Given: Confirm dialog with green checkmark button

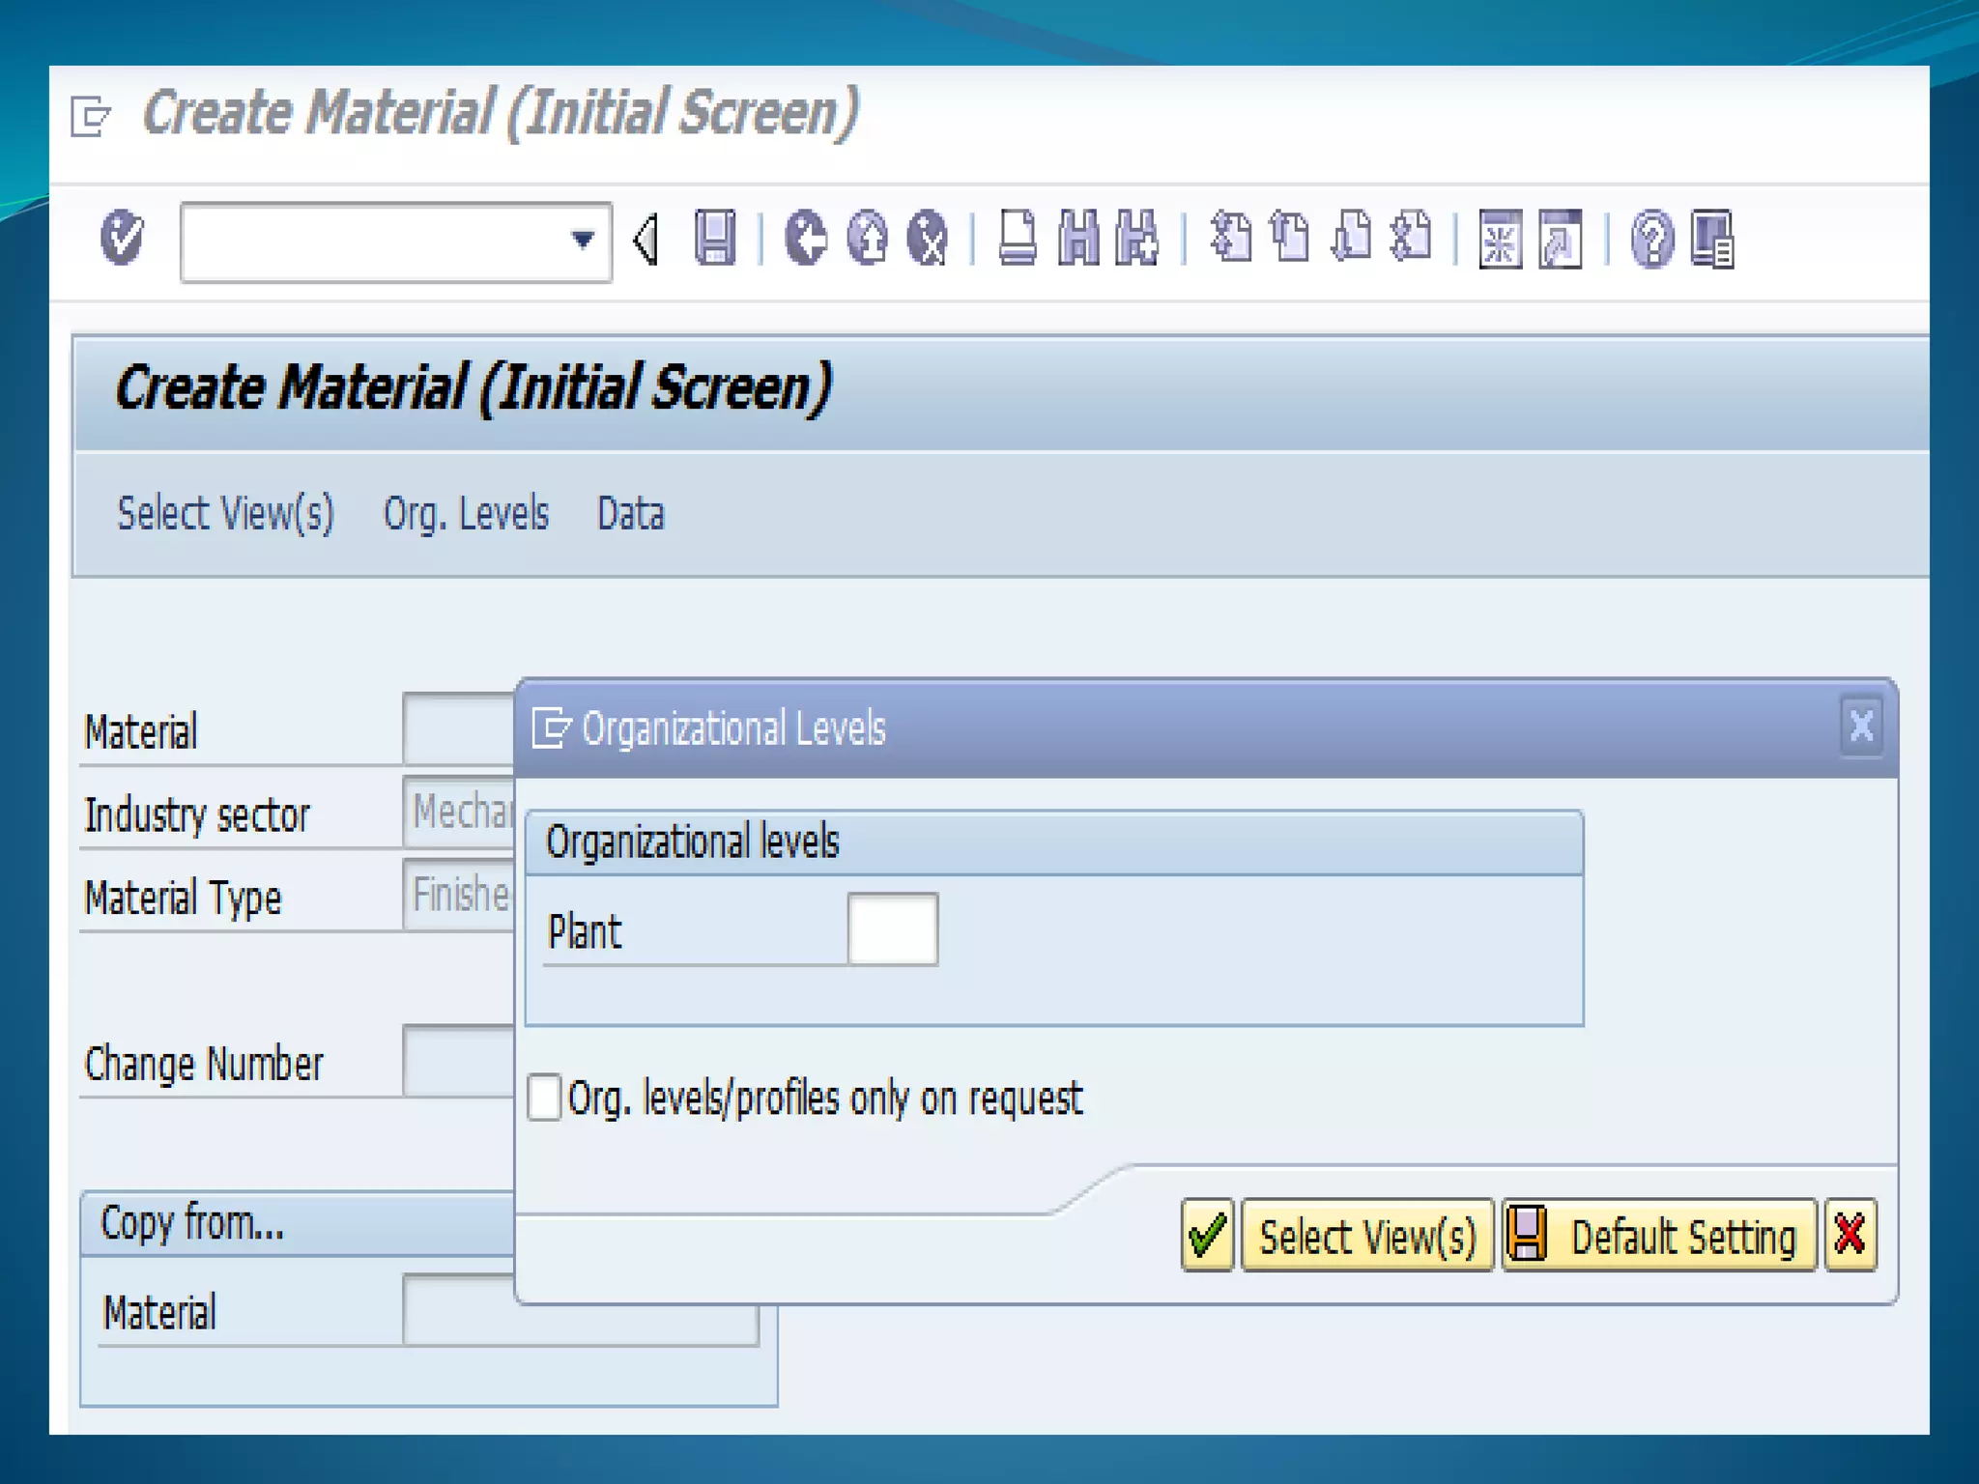Looking at the screenshot, I should 1207,1236.
